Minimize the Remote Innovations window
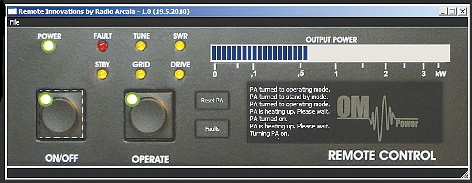The image size is (472, 183). [x=443, y=12]
